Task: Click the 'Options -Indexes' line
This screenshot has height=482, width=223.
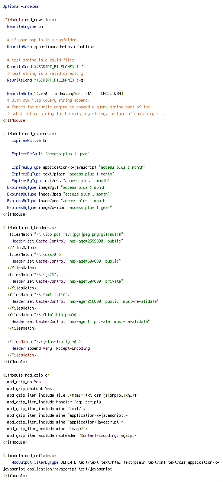Action: point(20,6)
